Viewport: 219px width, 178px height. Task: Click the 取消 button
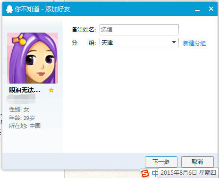click(197, 161)
